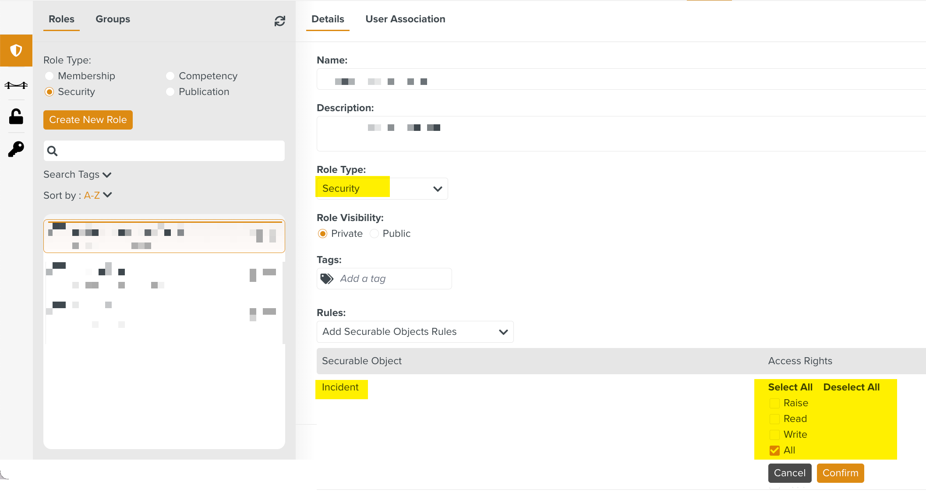Switch to the Groups tab
926x492 pixels.
pyautogui.click(x=113, y=19)
